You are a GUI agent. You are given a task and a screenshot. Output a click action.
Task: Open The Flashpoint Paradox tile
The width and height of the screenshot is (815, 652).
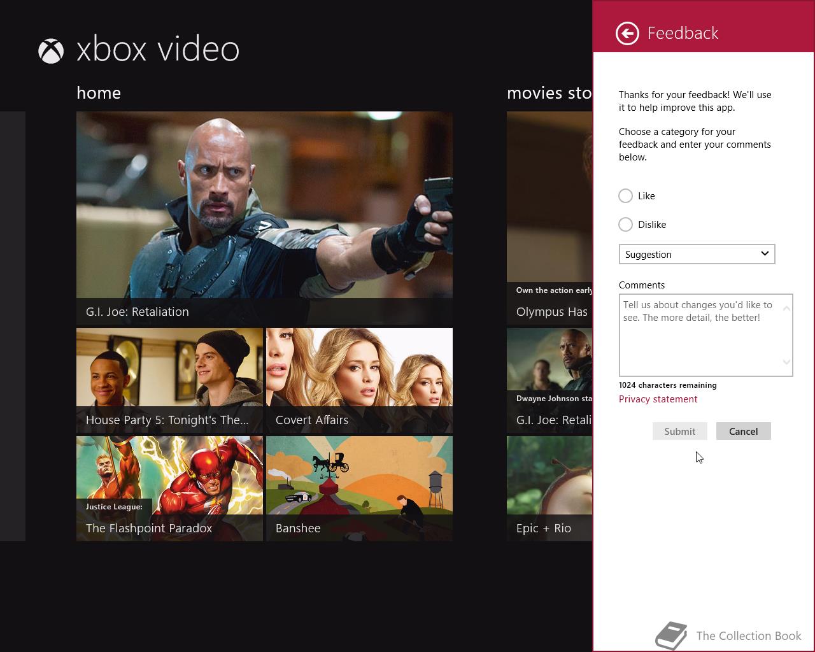tap(169, 489)
